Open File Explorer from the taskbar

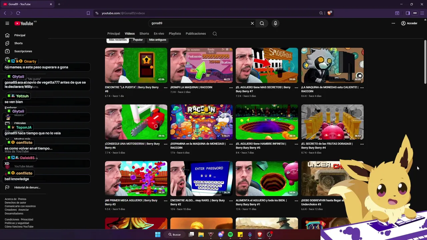point(201,235)
